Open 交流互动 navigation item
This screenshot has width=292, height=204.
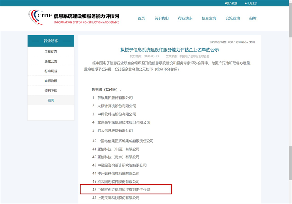click(233, 18)
